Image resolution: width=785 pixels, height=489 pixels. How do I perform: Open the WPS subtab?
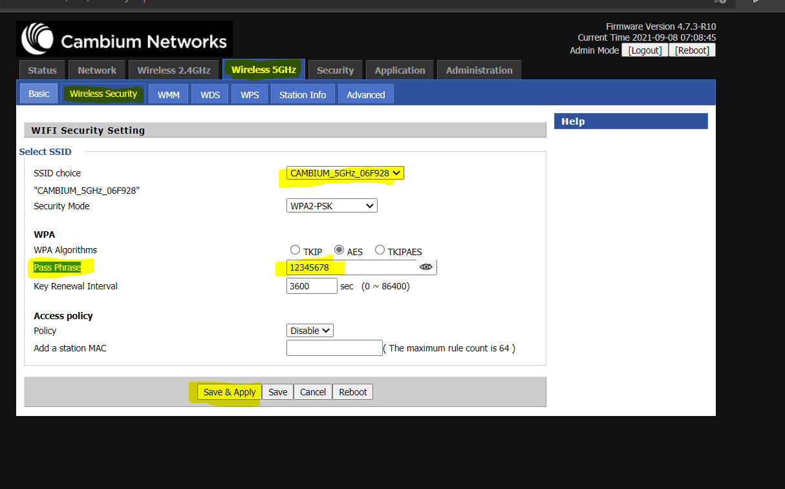tap(250, 95)
